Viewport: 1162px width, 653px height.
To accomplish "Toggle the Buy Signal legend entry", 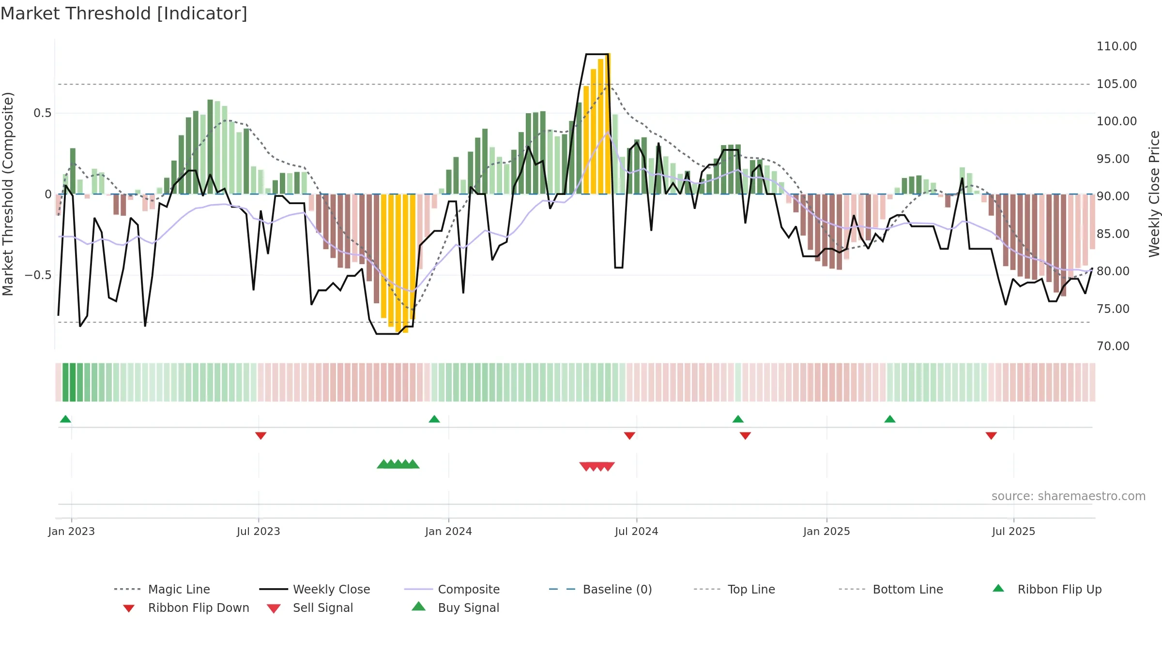I will pos(455,608).
